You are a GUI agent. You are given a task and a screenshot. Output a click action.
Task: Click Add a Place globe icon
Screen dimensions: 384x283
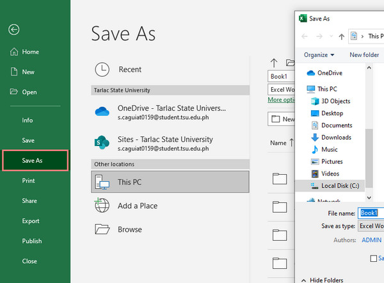pos(102,206)
